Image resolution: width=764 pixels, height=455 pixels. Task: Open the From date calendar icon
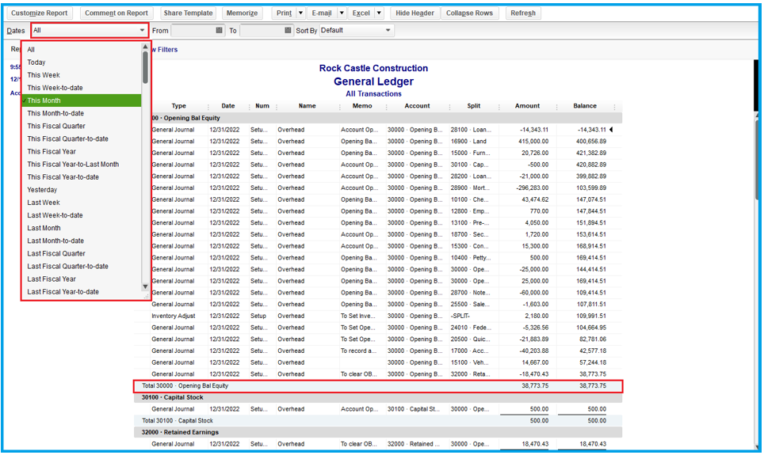220,31
